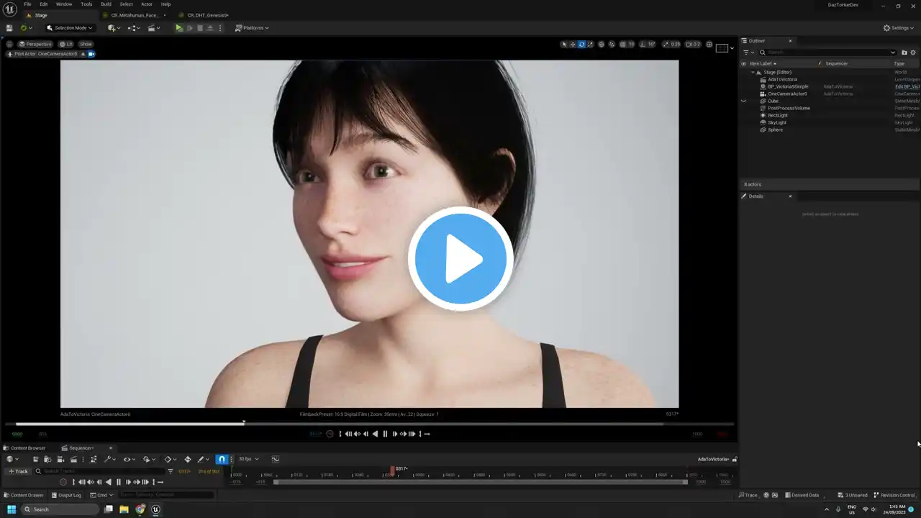Click the Sequencer playhead marker at 0317

coord(392,470)
